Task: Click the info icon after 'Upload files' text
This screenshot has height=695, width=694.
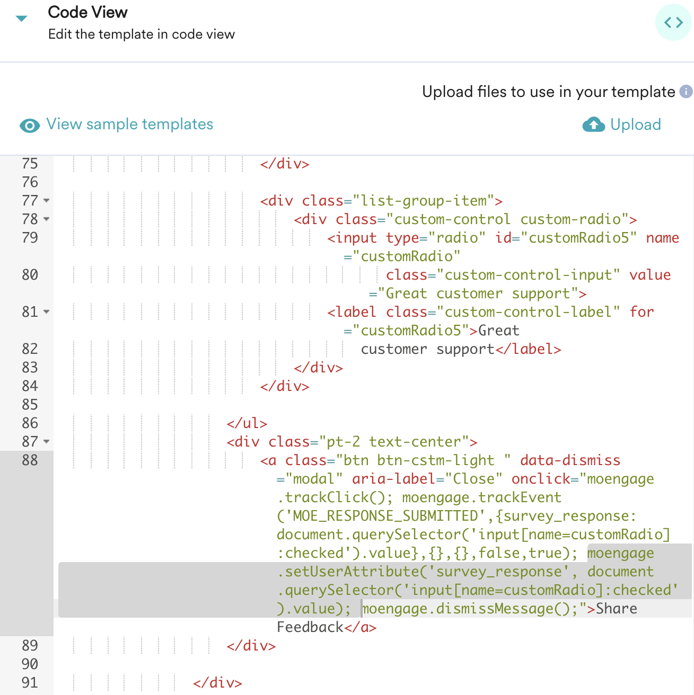Action: pos(686,92)
